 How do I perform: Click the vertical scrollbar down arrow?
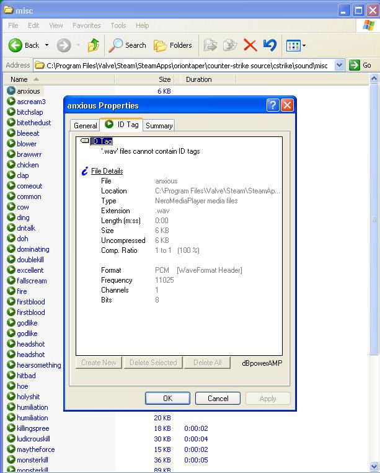[x=374, y=466]
